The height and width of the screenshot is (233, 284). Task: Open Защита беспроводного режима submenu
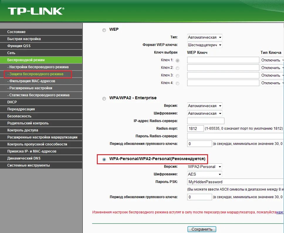[41, 74]
